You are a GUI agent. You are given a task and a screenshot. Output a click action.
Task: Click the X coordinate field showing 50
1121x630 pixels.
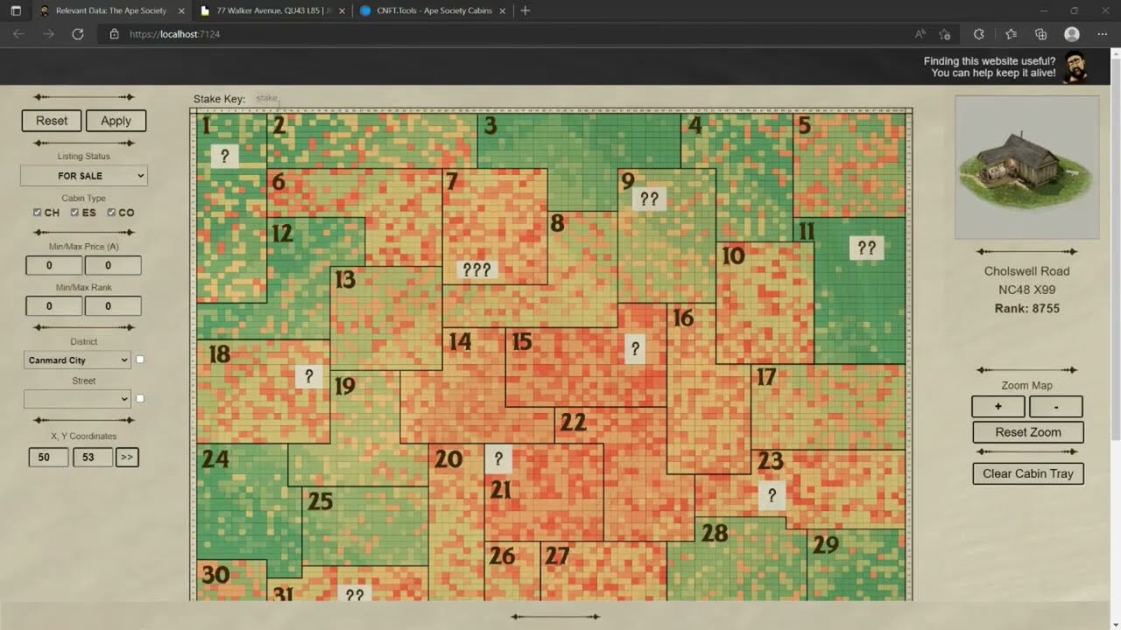48,457
